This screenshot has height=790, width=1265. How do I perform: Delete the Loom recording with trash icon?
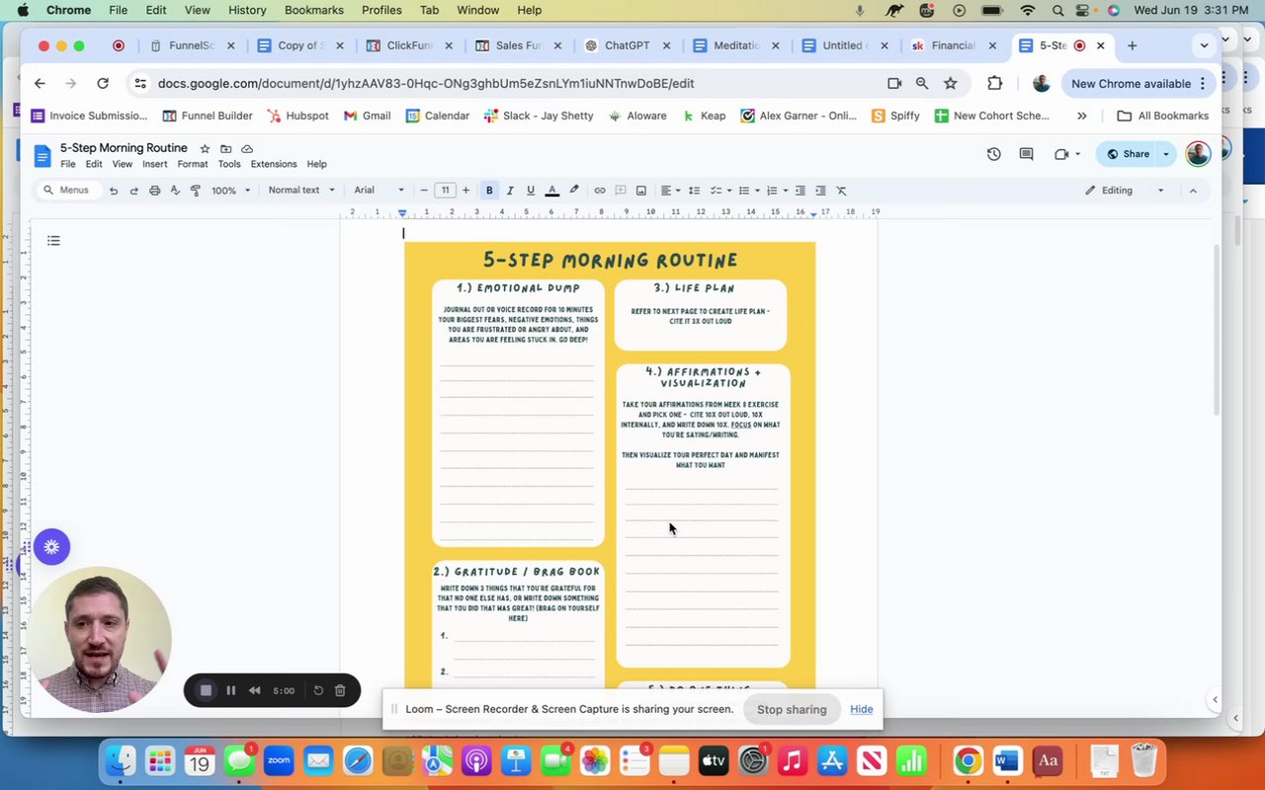(340, 690)
